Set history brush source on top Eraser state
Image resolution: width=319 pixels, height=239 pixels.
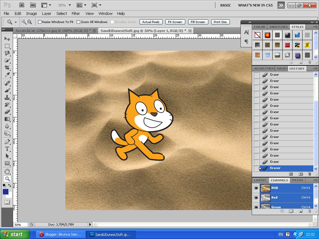(x=256, y=75)
